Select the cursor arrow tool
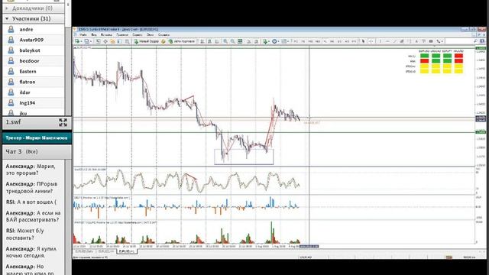This screenshot has height=275, width=489. [x=364, y=41]
